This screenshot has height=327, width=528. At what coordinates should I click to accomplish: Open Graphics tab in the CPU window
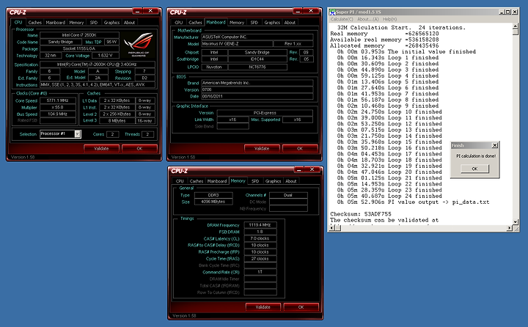point(111,23)
